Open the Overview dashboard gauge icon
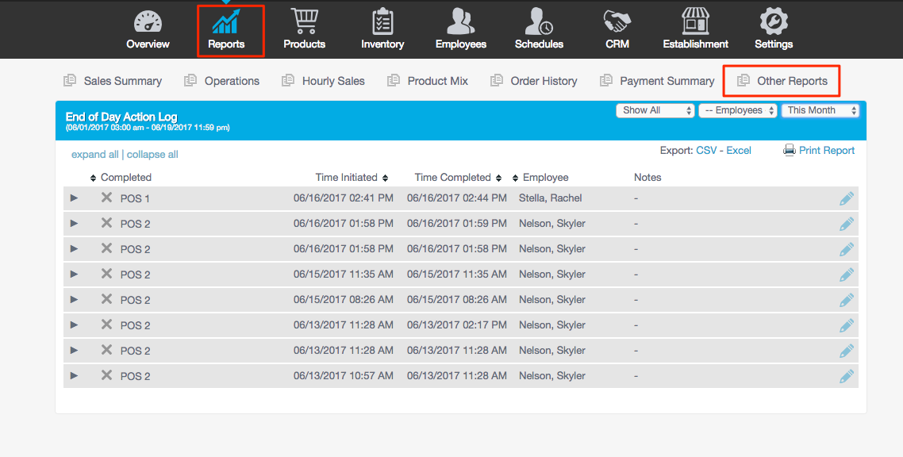The height and width of the screenshot is (457, 903). [x=148, y=22]
